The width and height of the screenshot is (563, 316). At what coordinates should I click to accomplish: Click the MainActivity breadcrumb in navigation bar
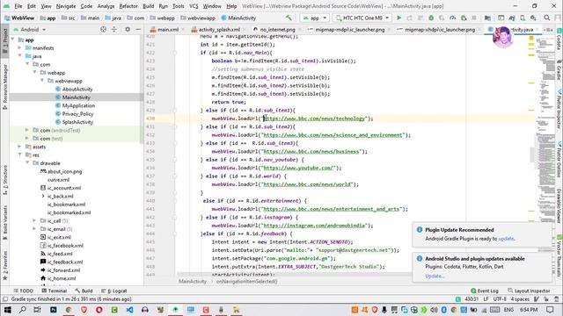pos(238,18)
